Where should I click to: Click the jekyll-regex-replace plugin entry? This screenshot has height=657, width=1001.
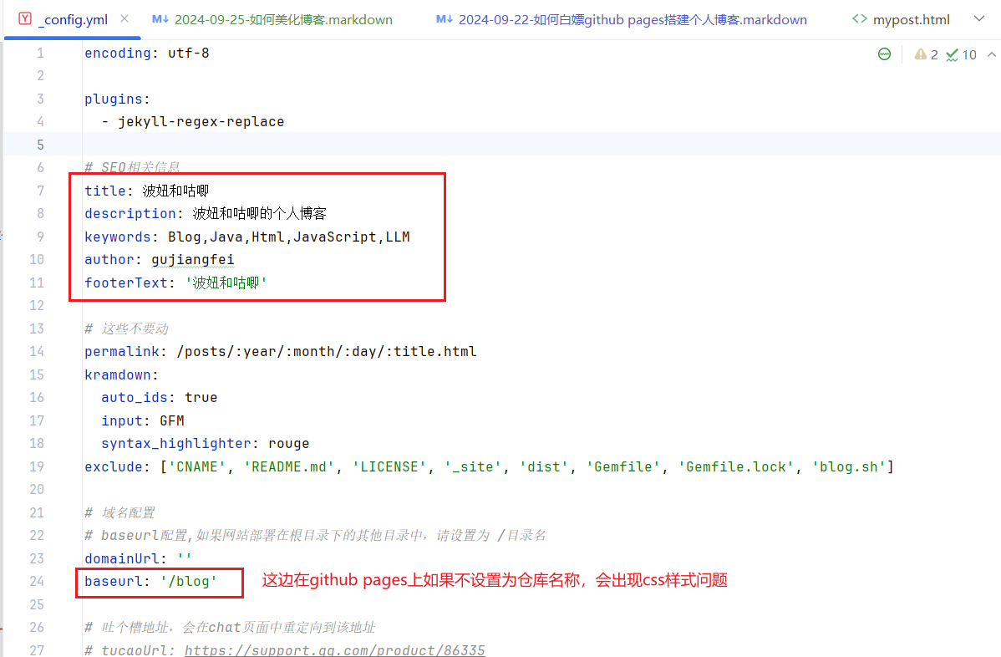pyautogui.click(x=201, y=121)
